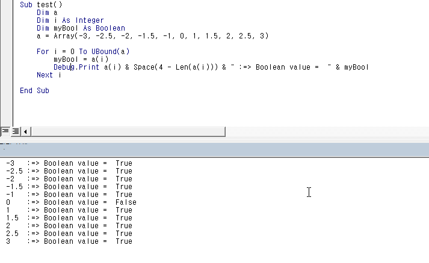Click the 'Sub test()' declaration line

(x=41, y=5)
